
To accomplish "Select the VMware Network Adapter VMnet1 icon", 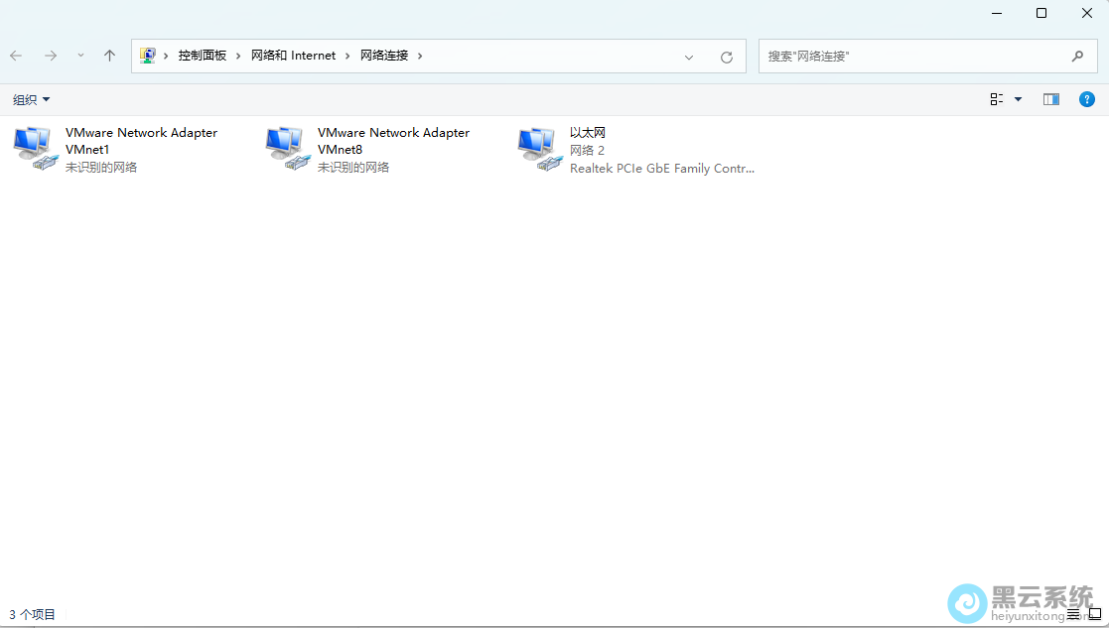I will [36, 149].
